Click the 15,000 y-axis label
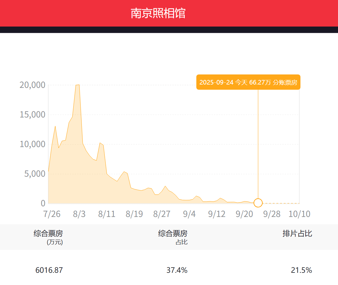This screenshot has width=338, height=285. [32, 115]
